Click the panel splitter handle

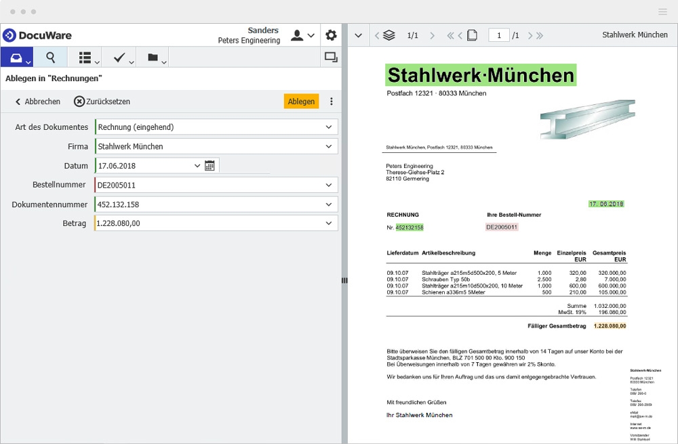click(344, 280)
